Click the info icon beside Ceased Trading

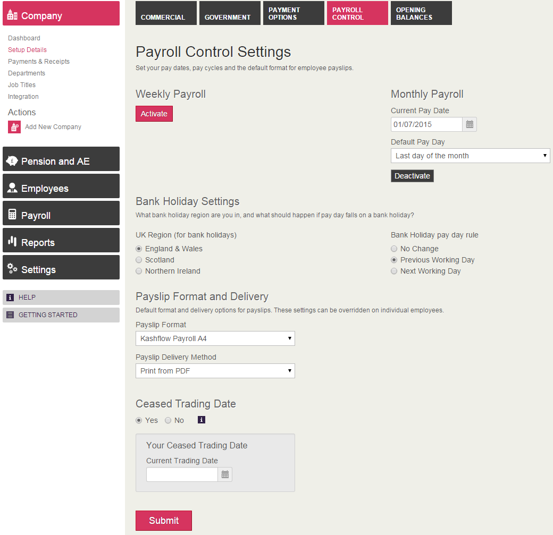[x=202, y=420]
